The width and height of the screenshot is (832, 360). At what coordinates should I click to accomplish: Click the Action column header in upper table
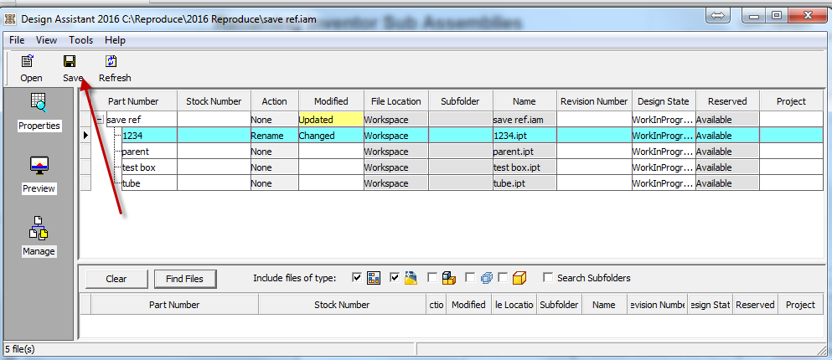(275, 101)
